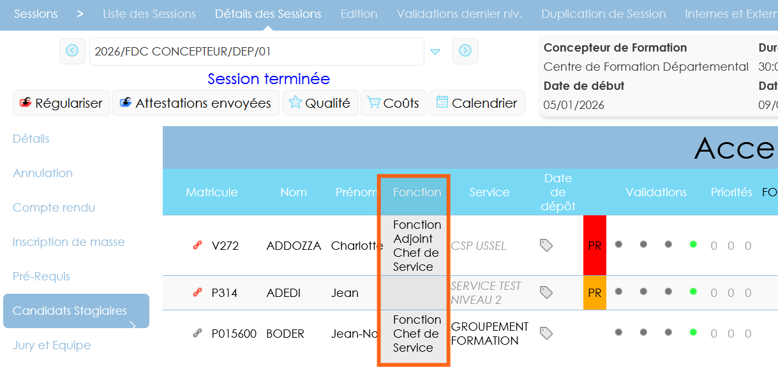Click the grey link icon beside P015600

(x=198, y=333)
